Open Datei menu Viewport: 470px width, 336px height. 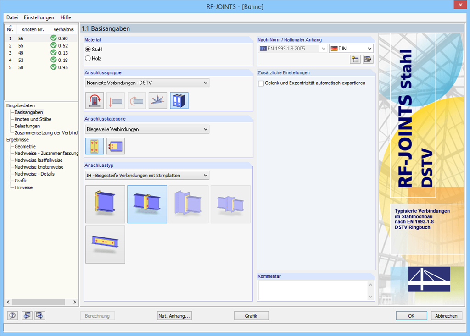coord(12,17)
